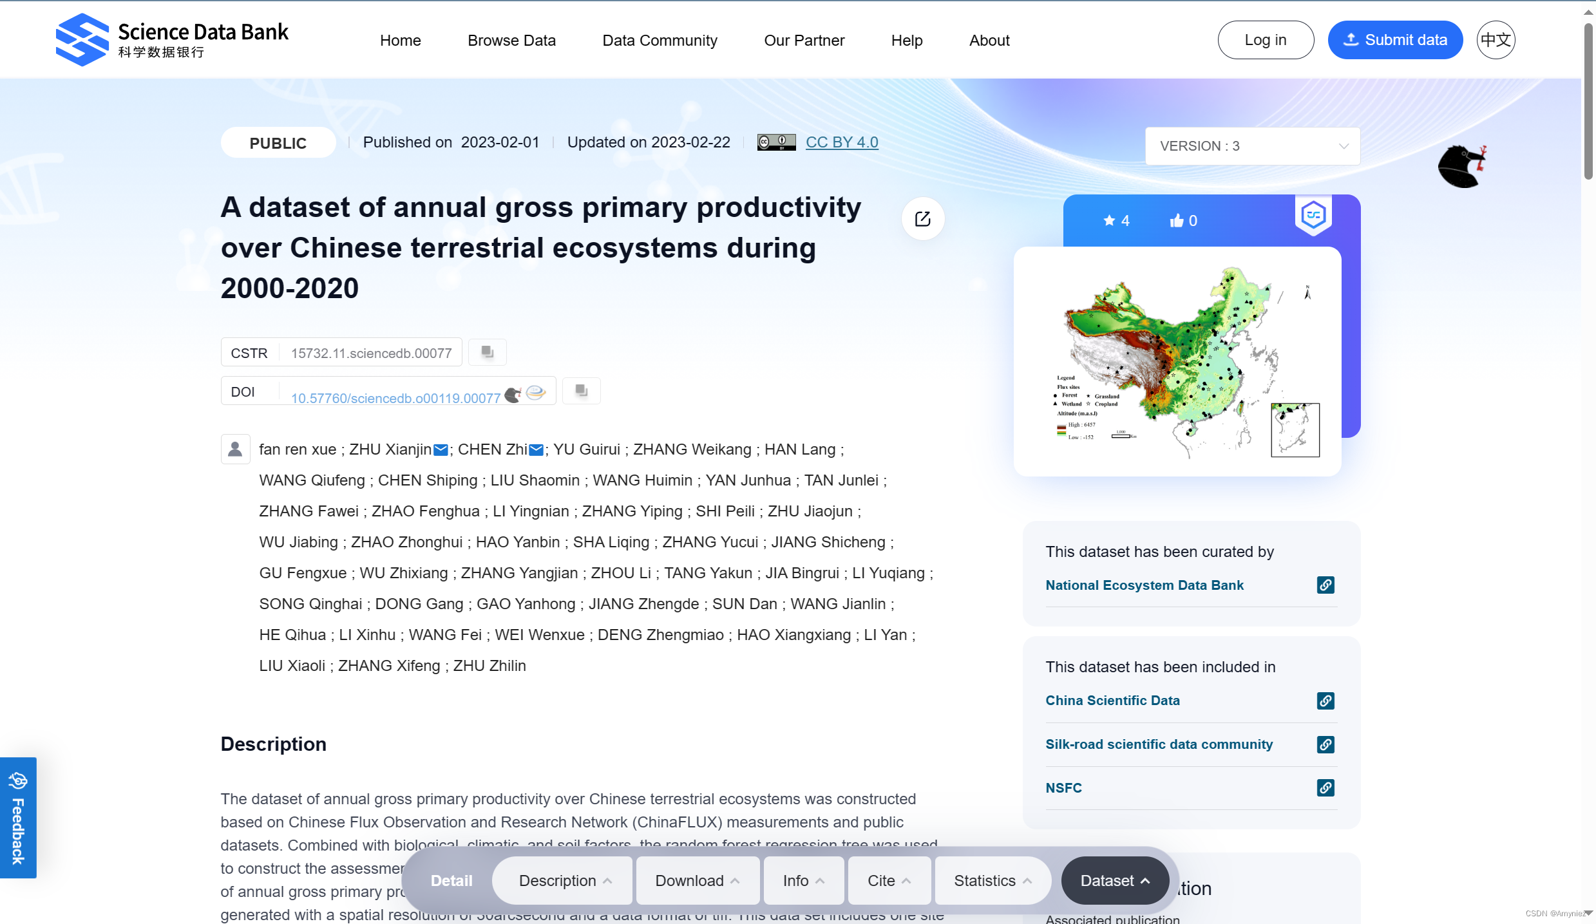Expand the Download section pill

pyautogui.click(x=697, y=880)
